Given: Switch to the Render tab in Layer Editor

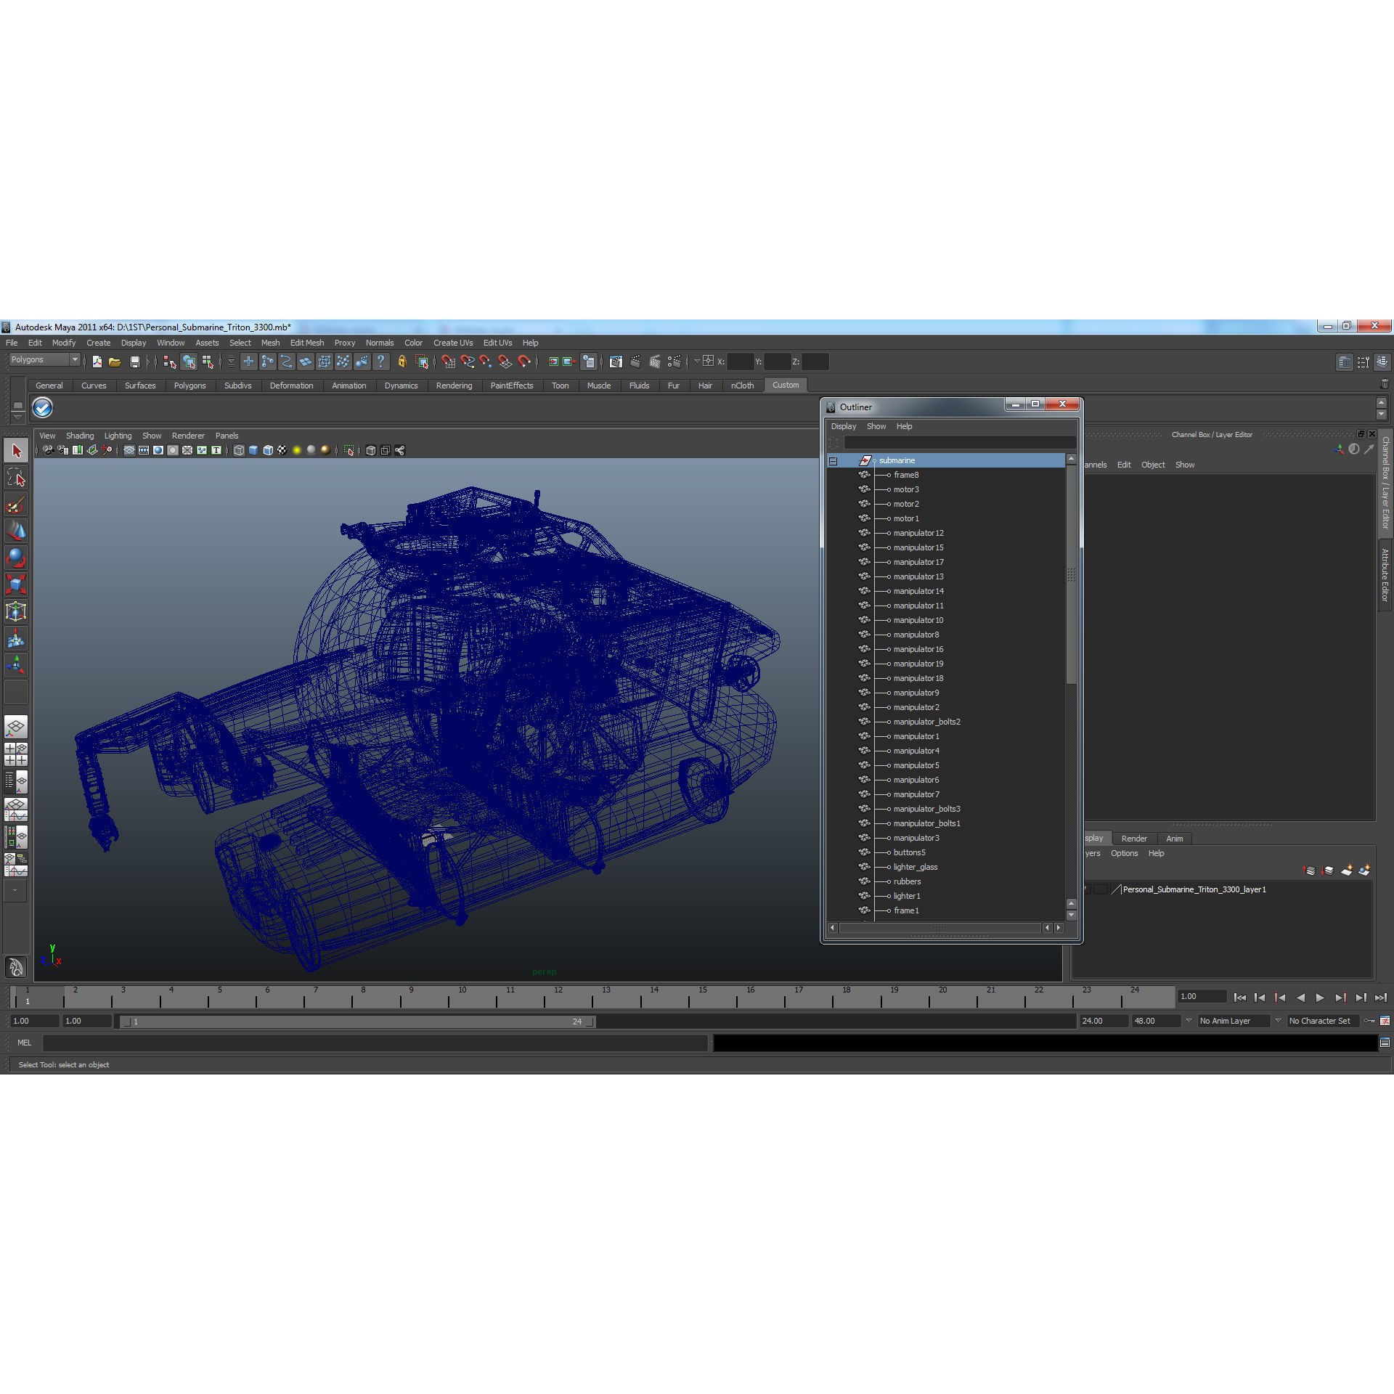Looking at the screenshot, I should (1134, 839).
